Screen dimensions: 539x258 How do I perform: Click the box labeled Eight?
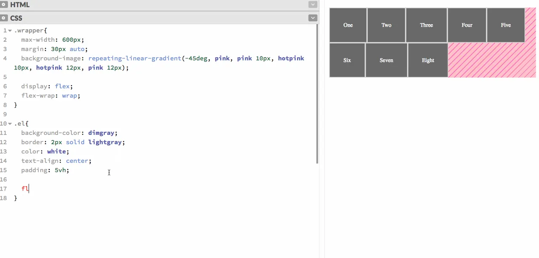pyautogui.click(x=428, y=60)
